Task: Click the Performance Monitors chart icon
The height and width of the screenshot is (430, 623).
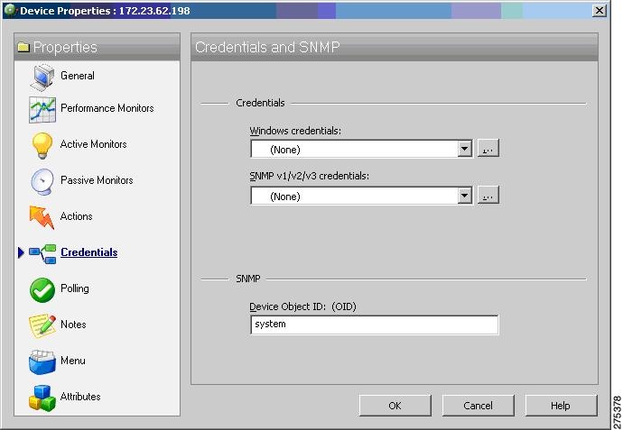Action: tap(42, 109)
